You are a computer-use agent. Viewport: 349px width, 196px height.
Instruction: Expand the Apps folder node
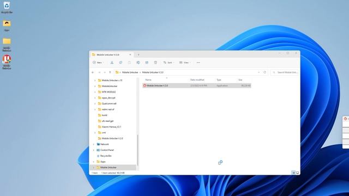point(94,162)
